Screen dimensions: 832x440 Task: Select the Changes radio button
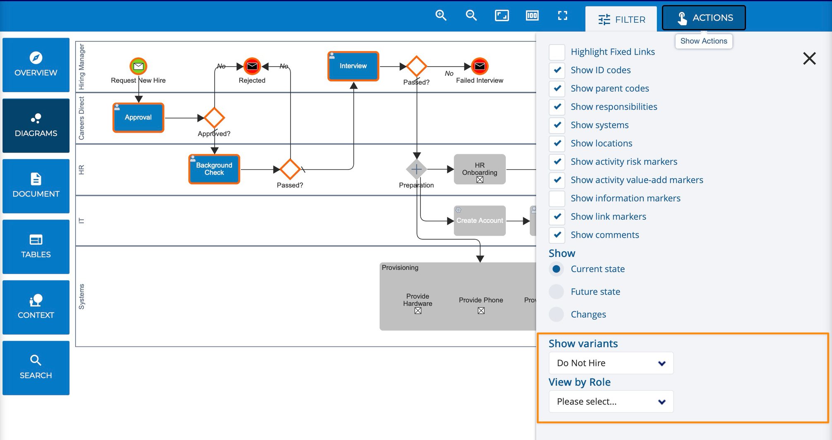click(556, 314)
